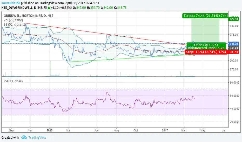
Task: Click the 2016 label on time axis
Action: click(x=49, y=130)
